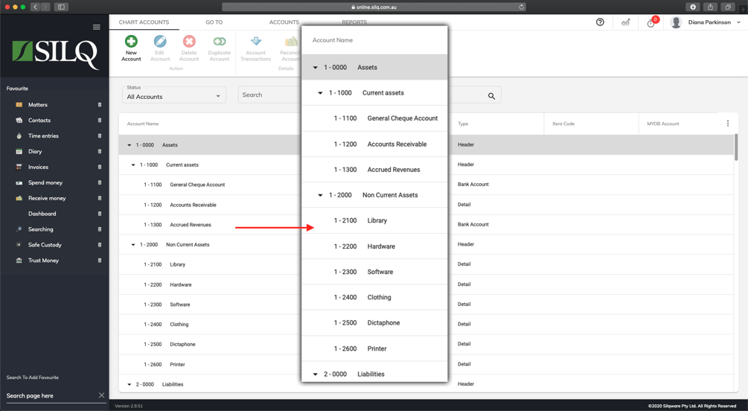Click the magnifier icon in the search field
The width and height of the screenshot is (748, 411).
coord(491,96)
